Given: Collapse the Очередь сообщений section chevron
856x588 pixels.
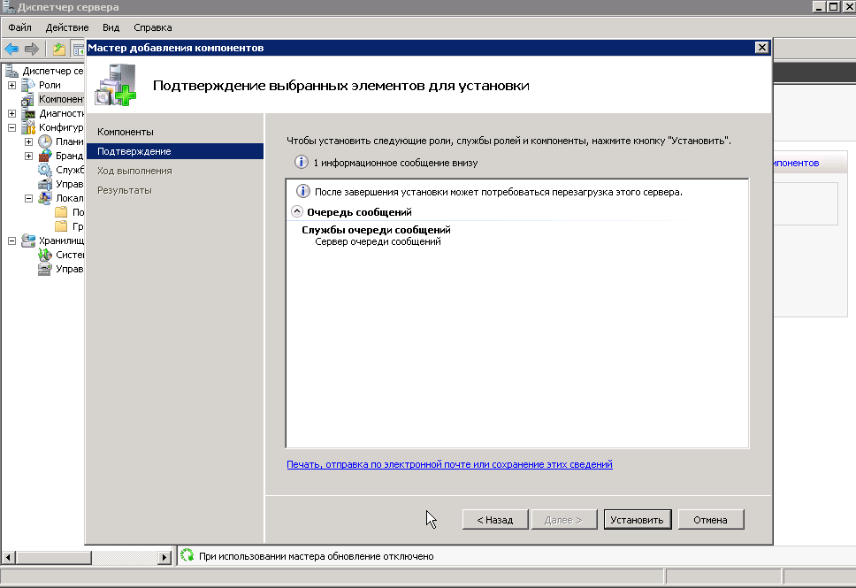Looking at the screenshot, I should [x=296, y=212].
